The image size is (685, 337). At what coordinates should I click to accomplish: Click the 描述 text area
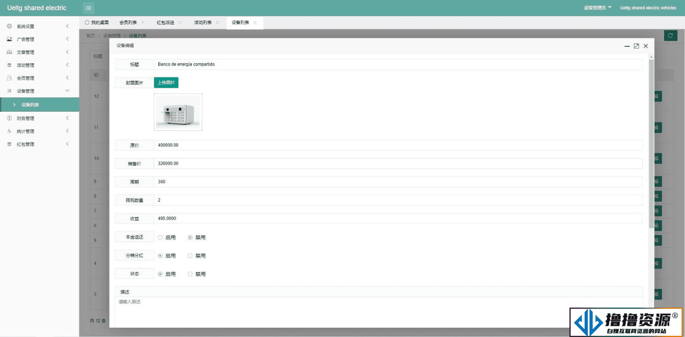[379, 313]
